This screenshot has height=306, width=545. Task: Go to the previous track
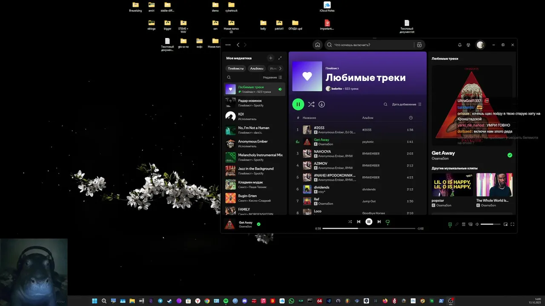(x=359, y=221)
